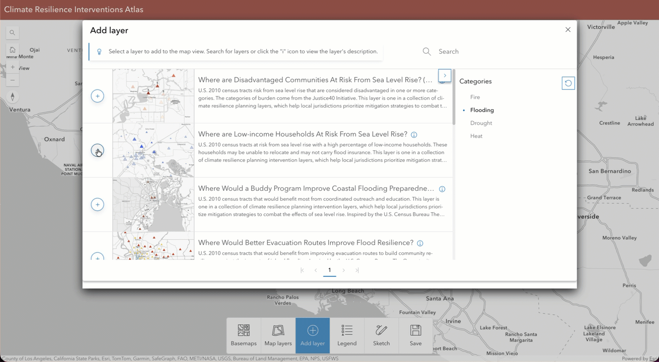Show info for Low-income Households layer

click(x=414, y=135)
